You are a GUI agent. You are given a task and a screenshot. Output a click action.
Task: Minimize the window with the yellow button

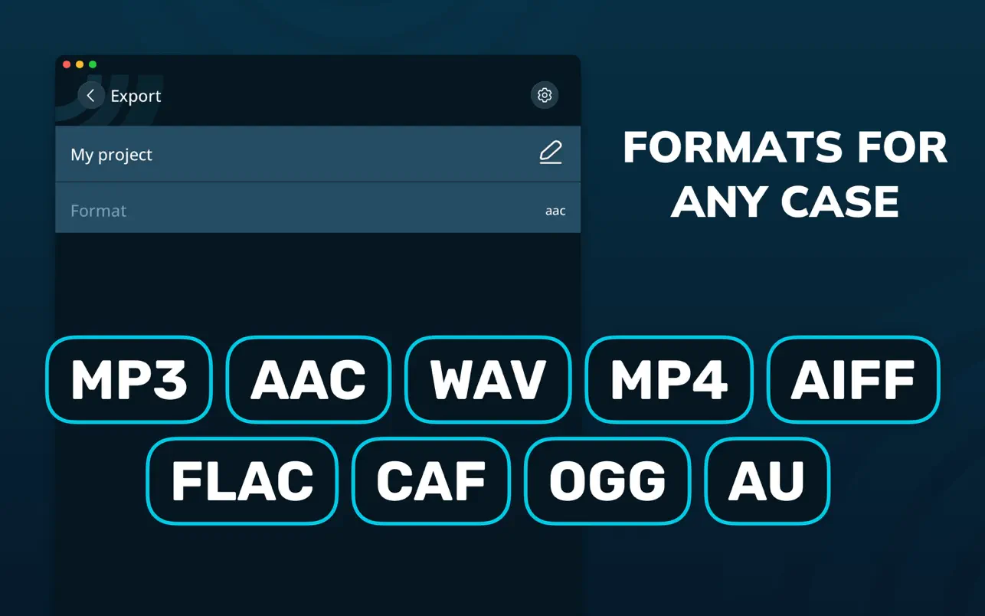point(80,64)
